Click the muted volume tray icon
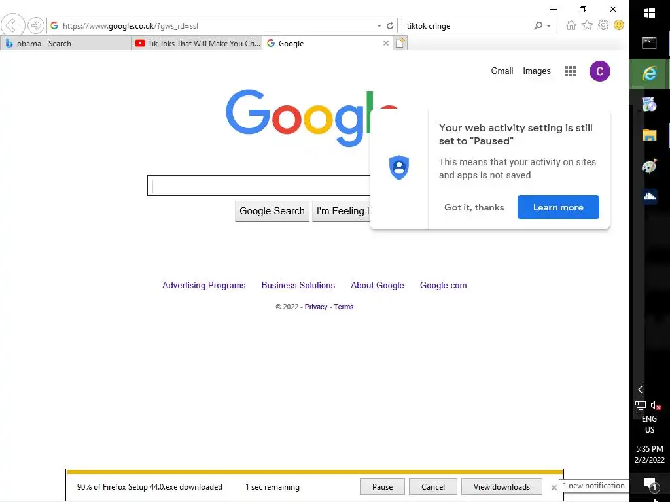 [x=656, y=405]
